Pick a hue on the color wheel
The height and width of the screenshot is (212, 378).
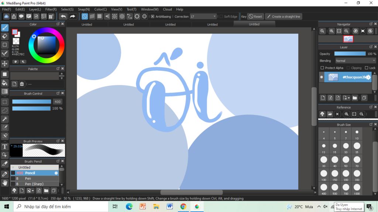point(46,45)
